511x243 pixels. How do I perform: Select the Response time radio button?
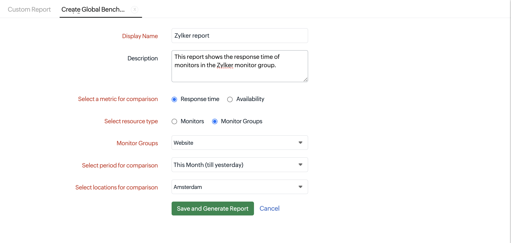(174, 99)
